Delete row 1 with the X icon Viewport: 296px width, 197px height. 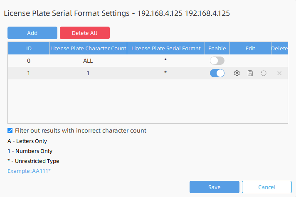[279, 73]
